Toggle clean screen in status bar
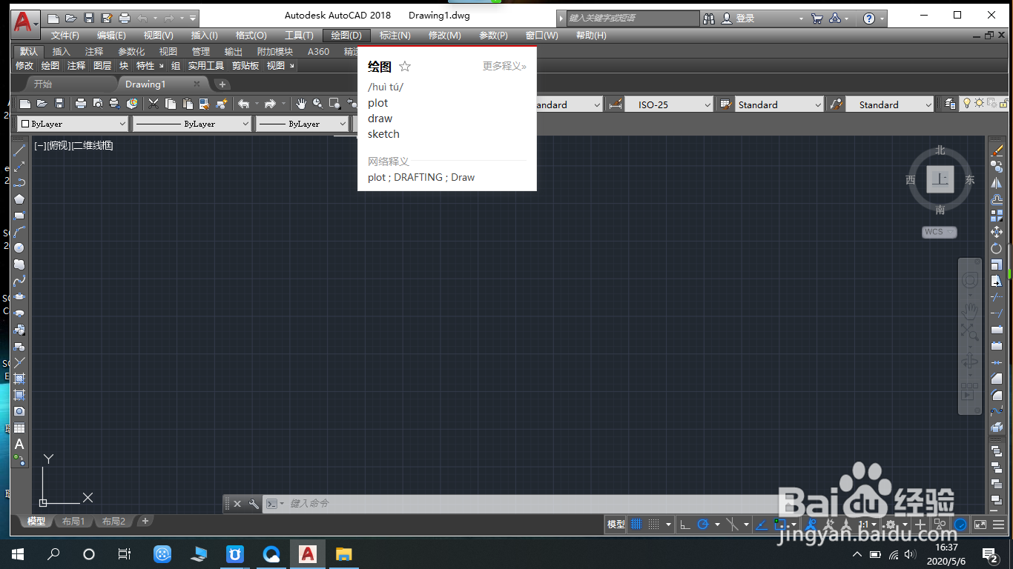1013x569 pixels. [980, 525]
